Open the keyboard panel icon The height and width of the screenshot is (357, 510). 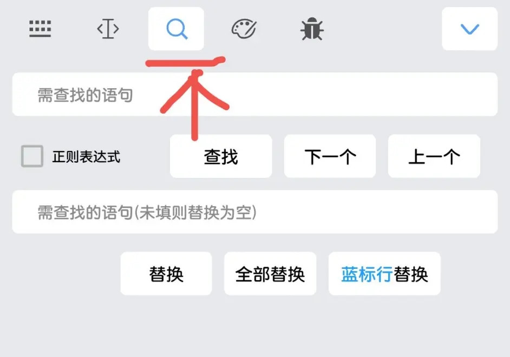point(40,29)
